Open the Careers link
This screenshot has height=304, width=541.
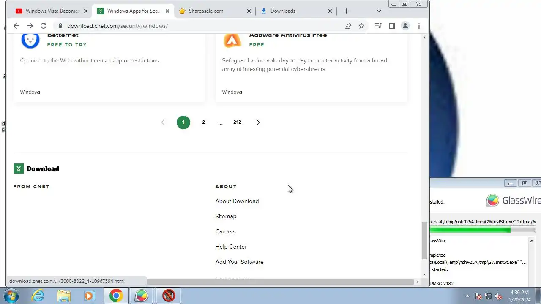click(225, 231)
